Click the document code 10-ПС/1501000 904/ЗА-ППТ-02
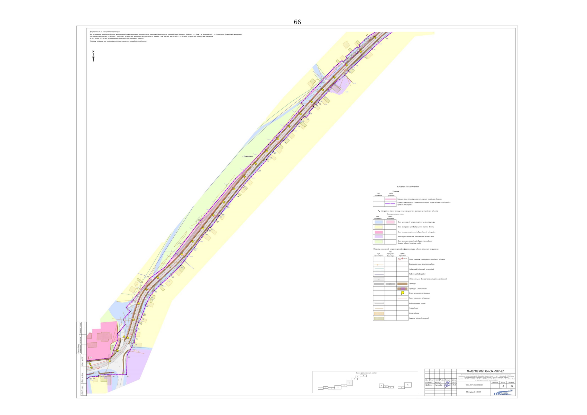This screenshot has width=587, height=415. [x=485, y=371]
